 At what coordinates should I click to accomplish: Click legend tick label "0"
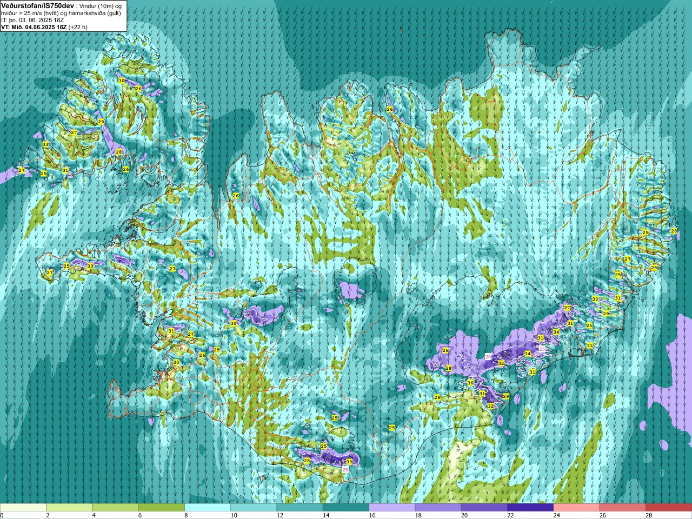[2, 515]
